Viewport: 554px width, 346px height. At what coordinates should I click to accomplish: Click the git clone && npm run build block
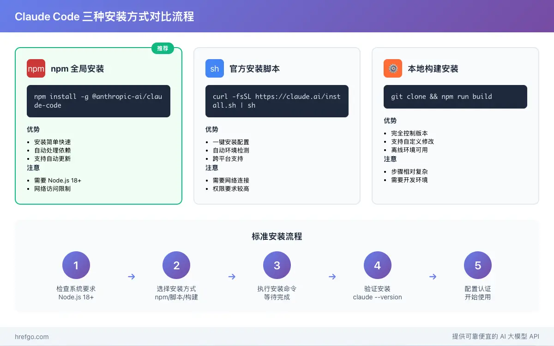[x=455, y=97]
